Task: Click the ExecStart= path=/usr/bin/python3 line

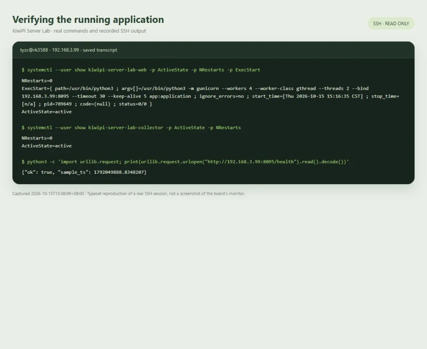Action: (195, 88)
